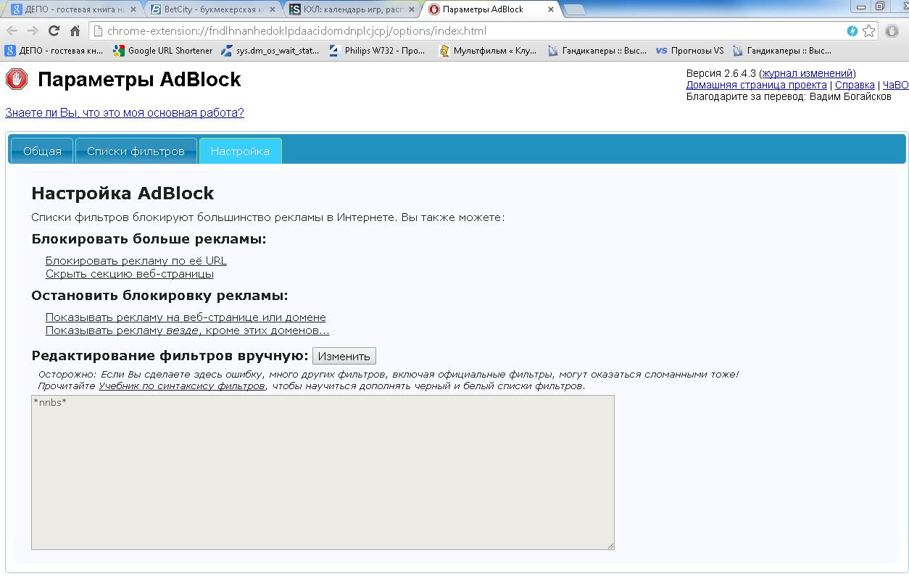Click the blue lightning extension icon
The image size is (909, 587).
tap(852, 31)
